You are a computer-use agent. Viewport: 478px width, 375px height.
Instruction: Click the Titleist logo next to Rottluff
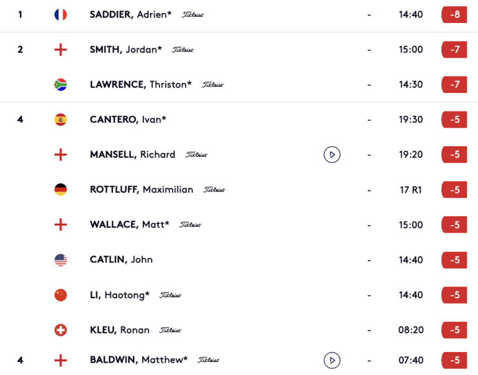pyautogui.click(x=214, y=190)
